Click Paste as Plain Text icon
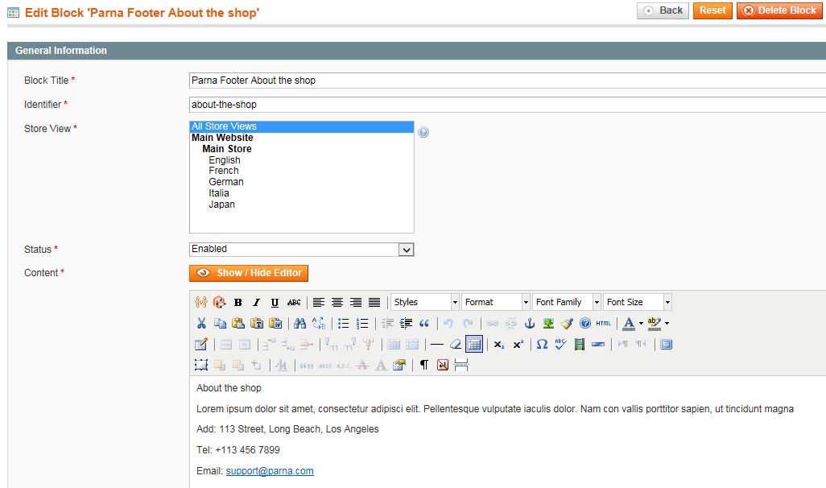826x488 pixels. click(257, 323)
